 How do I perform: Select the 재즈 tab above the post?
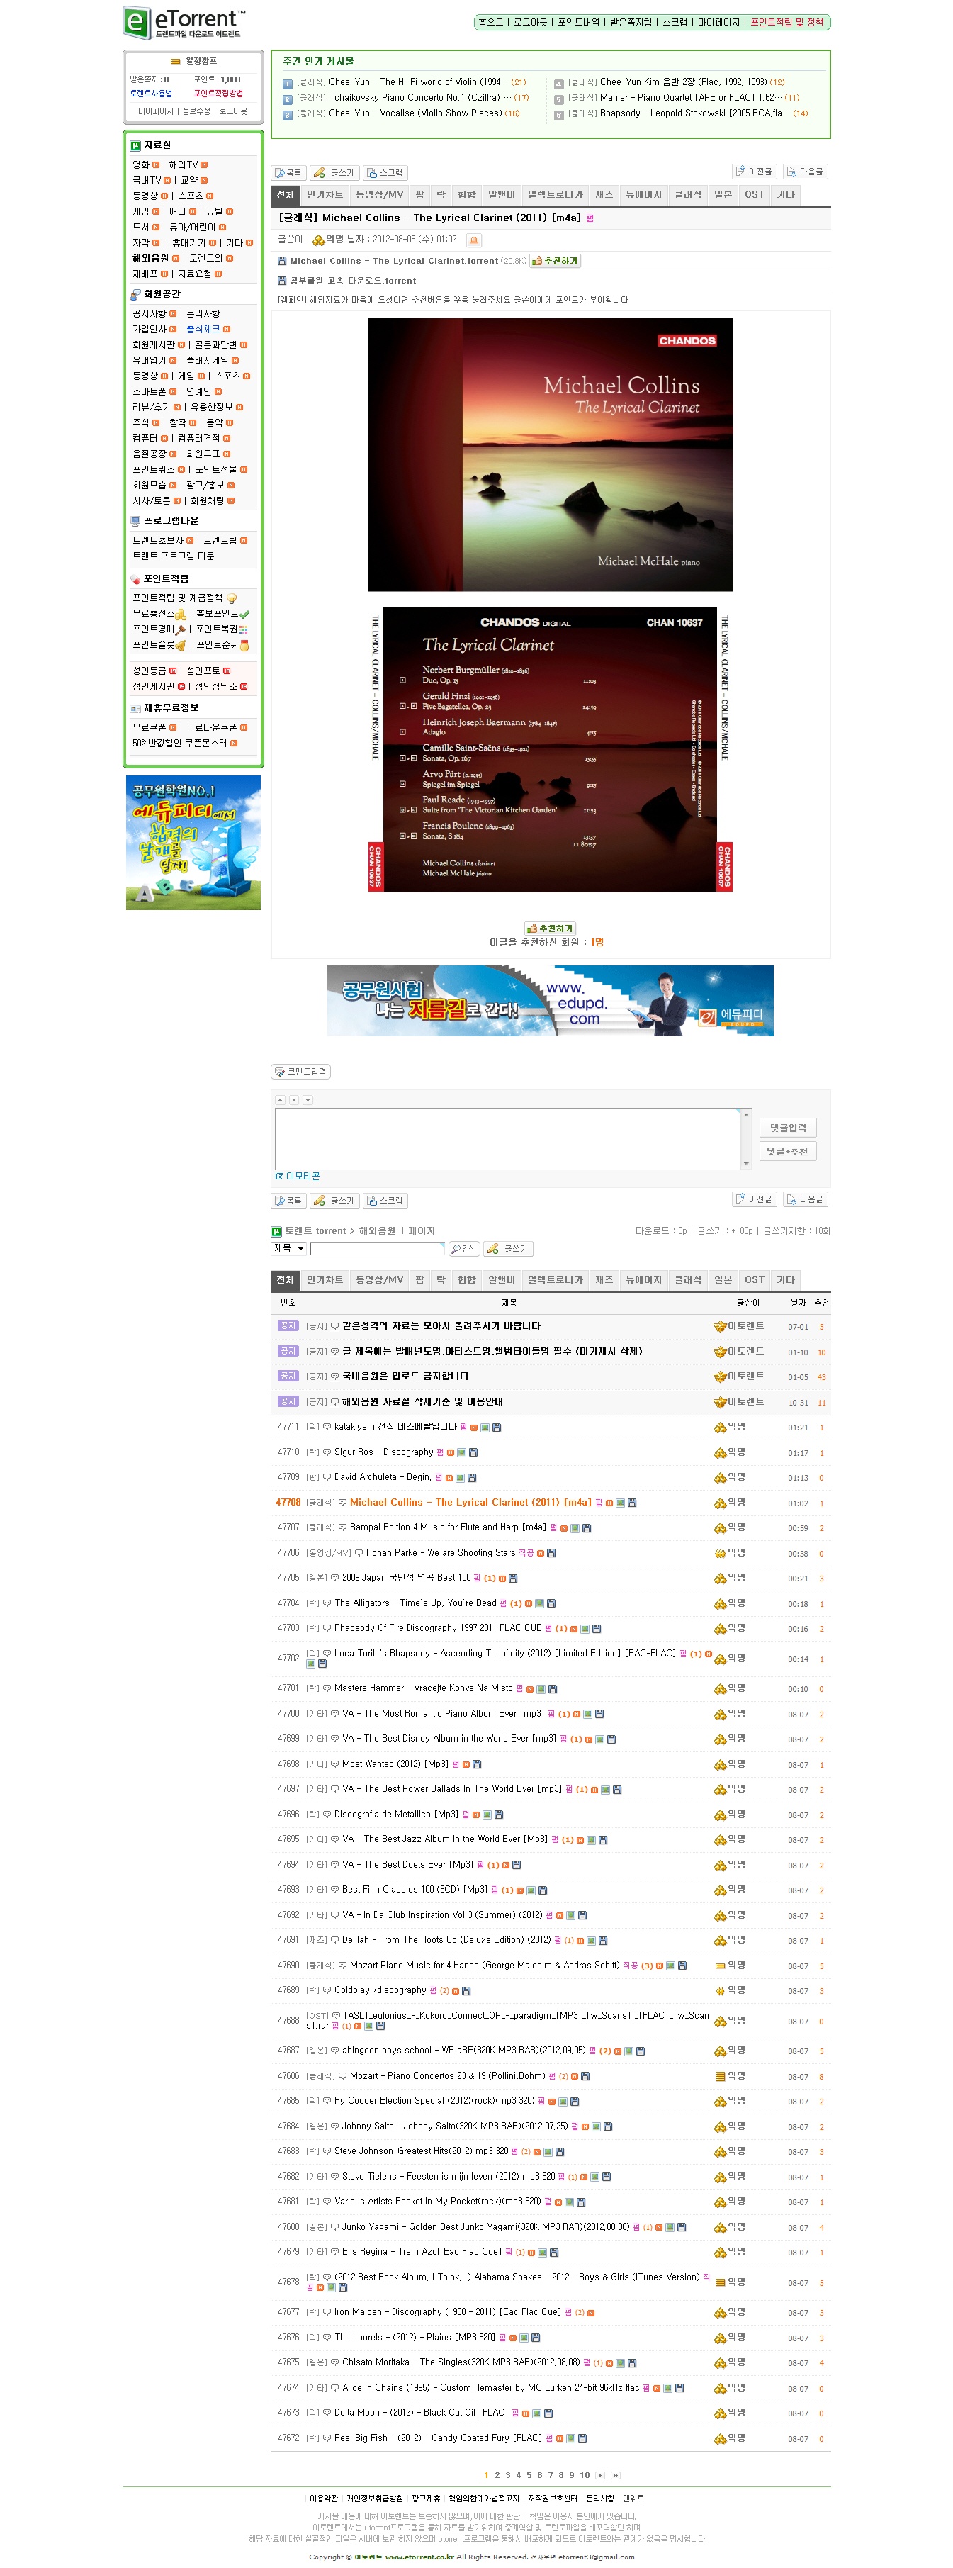click(x=603, y=194)
